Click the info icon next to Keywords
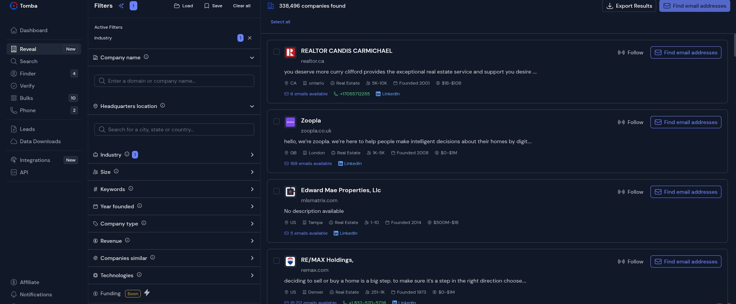The image size is (736, 304). click(131, 189)
